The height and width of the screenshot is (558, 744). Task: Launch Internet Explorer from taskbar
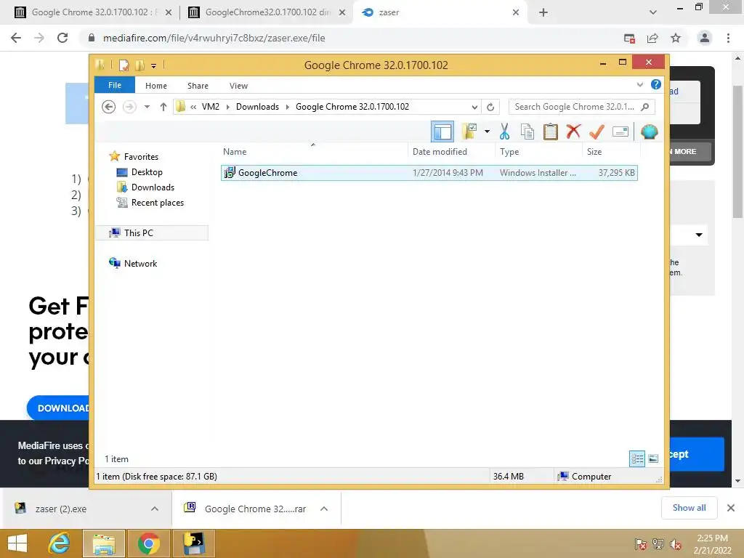coord(60,543)
